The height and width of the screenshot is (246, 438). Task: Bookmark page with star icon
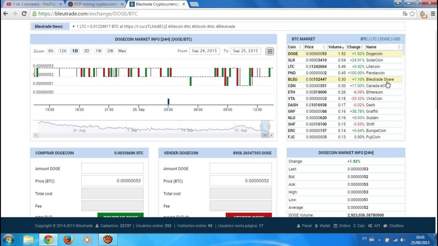pyautogui.click(x=412, y=14)
